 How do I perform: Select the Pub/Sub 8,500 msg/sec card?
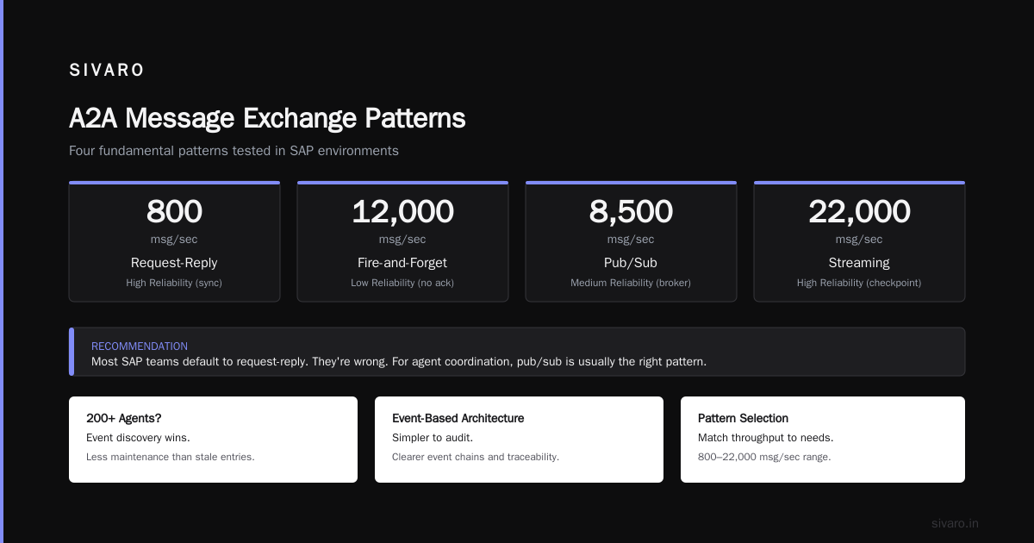pyautogui.click(x=631, y=241)
